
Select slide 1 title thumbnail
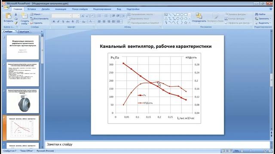[x=23, y=47]
